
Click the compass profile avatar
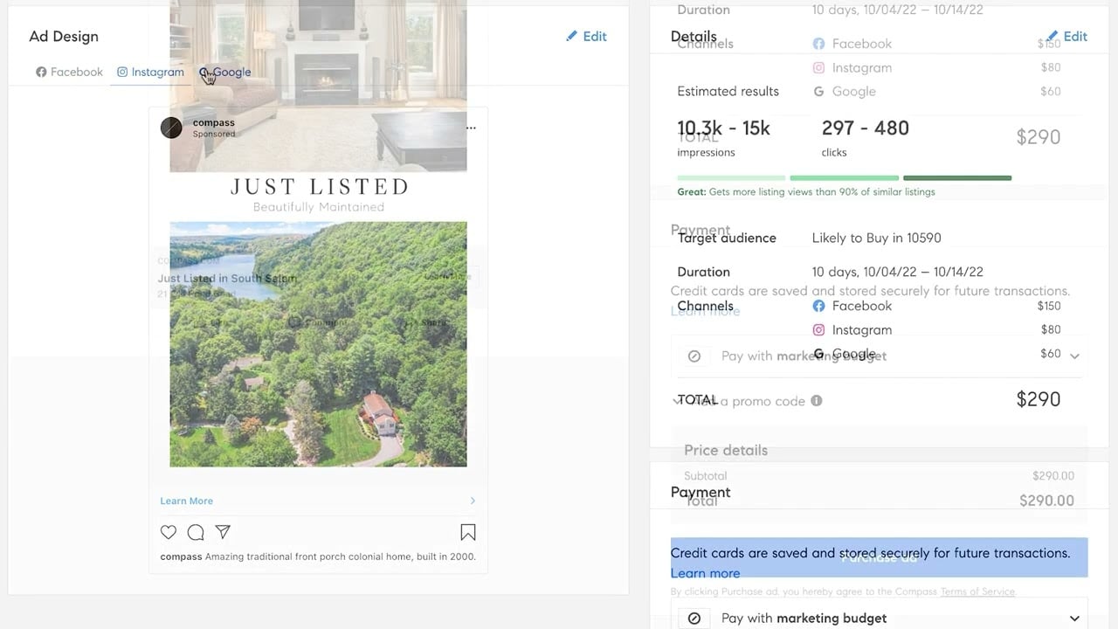171,128
